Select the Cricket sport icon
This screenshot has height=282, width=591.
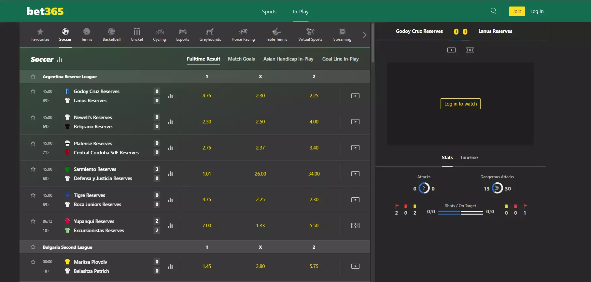137,32
